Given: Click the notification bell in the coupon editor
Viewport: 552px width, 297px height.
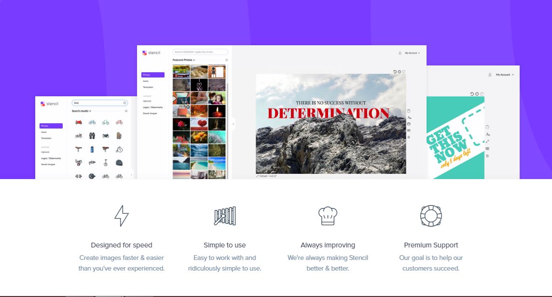Looking at the screenshot, I should click(x=490, y=75).
